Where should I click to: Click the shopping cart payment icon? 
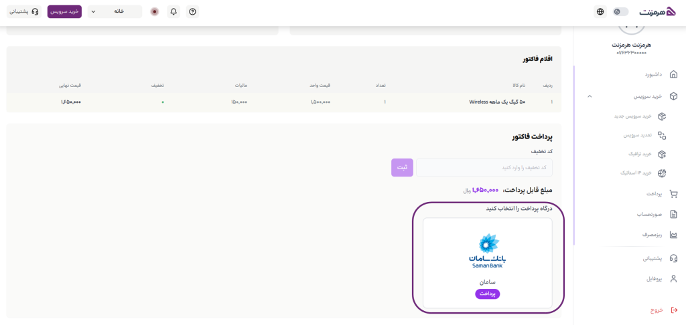pos(674,194)
